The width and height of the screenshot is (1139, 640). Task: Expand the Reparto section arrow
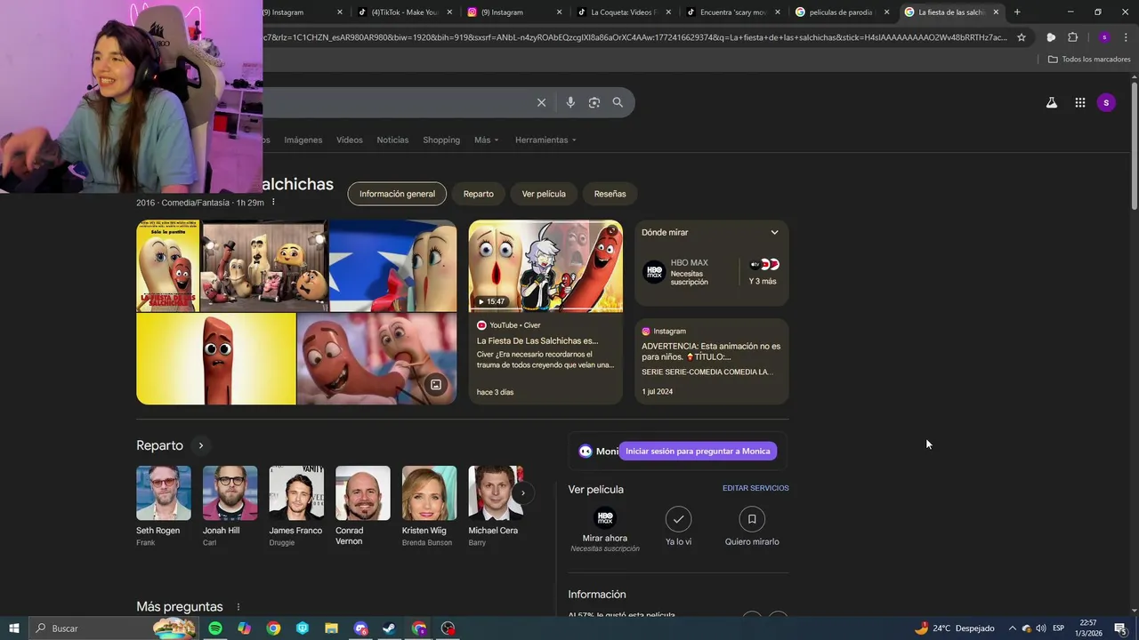(201, 446)
